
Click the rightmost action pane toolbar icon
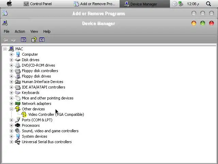[x=42, y=40]
